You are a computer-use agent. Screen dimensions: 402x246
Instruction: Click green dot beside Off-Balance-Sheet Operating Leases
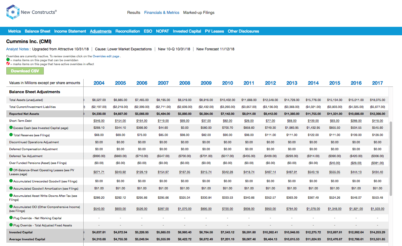(11, 170)
